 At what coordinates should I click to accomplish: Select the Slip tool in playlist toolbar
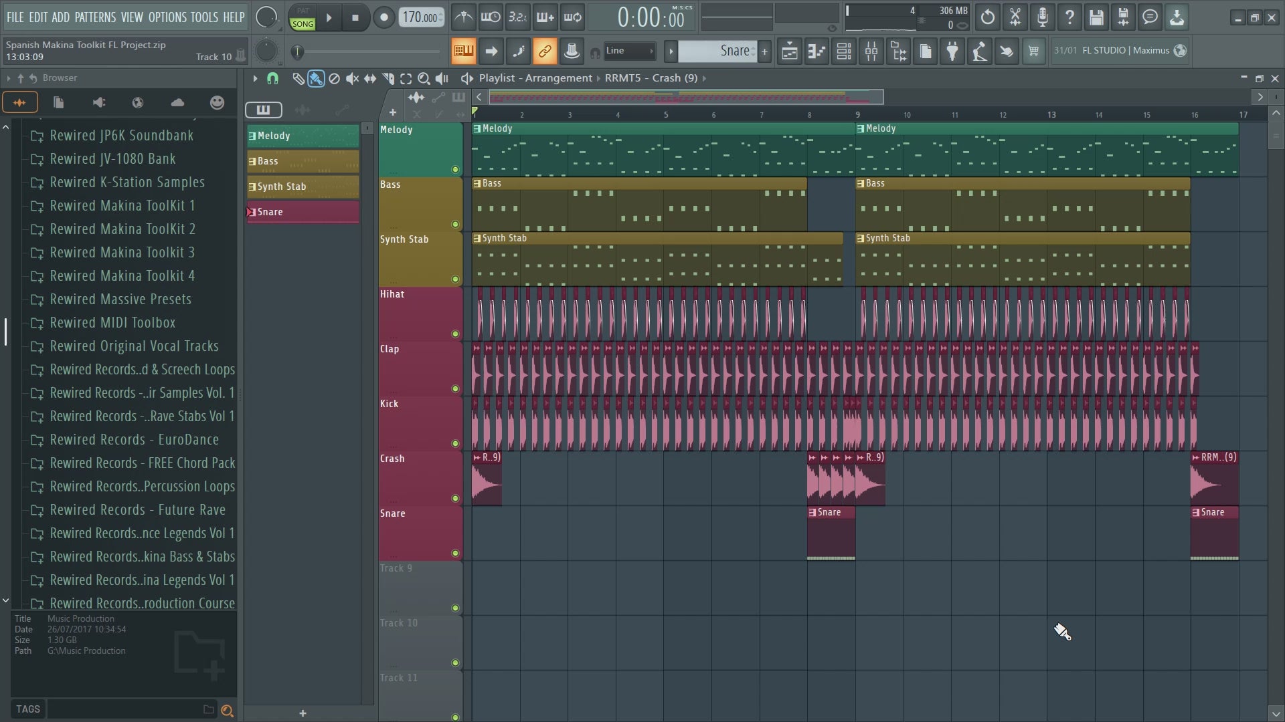pos(370,78)
